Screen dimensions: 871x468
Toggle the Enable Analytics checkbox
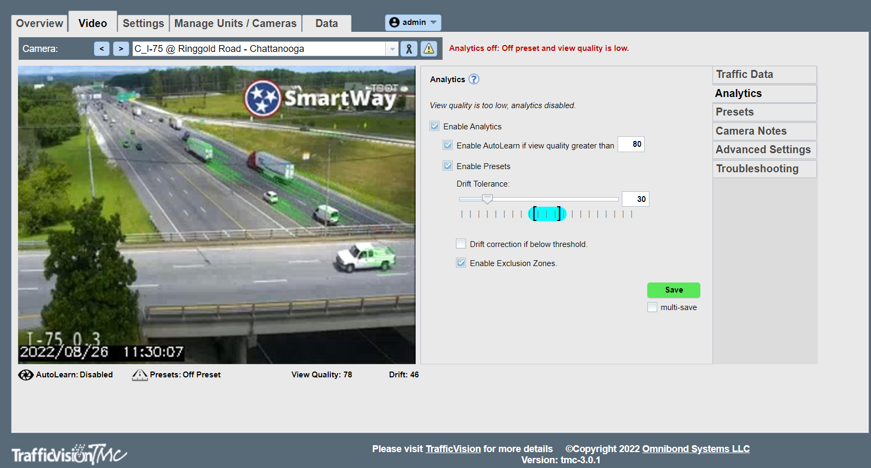point(435,126)
